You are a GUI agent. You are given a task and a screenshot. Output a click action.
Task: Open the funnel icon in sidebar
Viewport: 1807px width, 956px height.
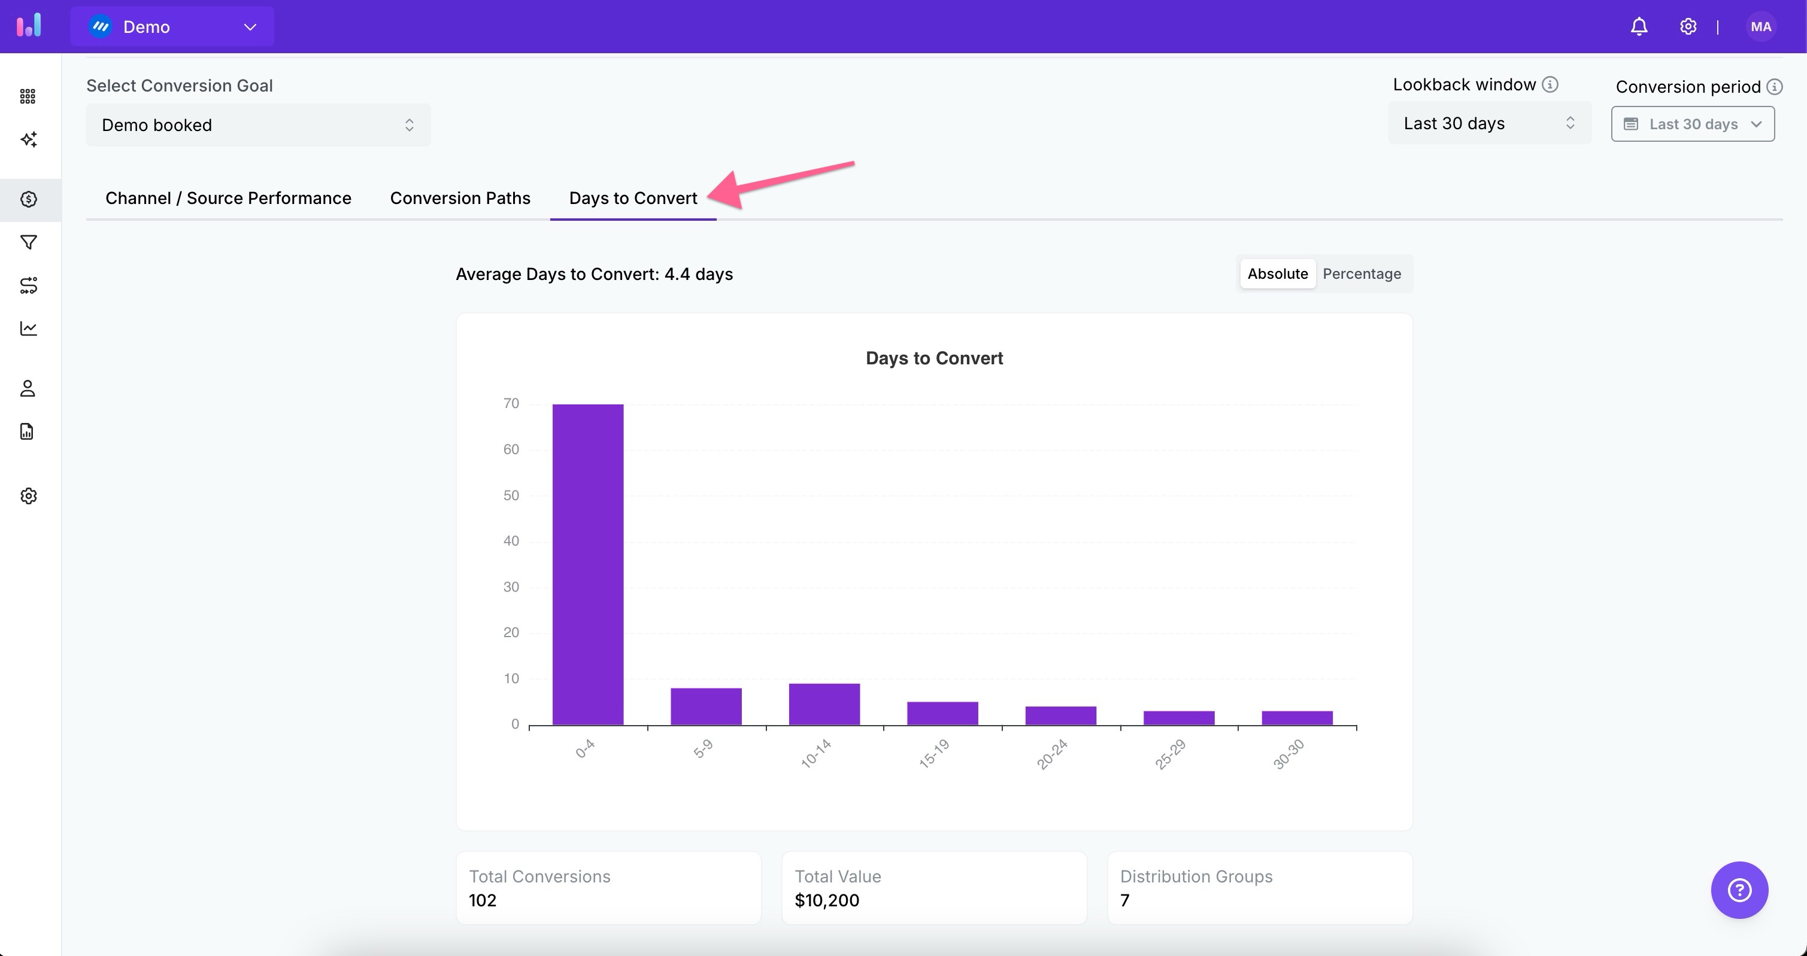coord(28,242)
